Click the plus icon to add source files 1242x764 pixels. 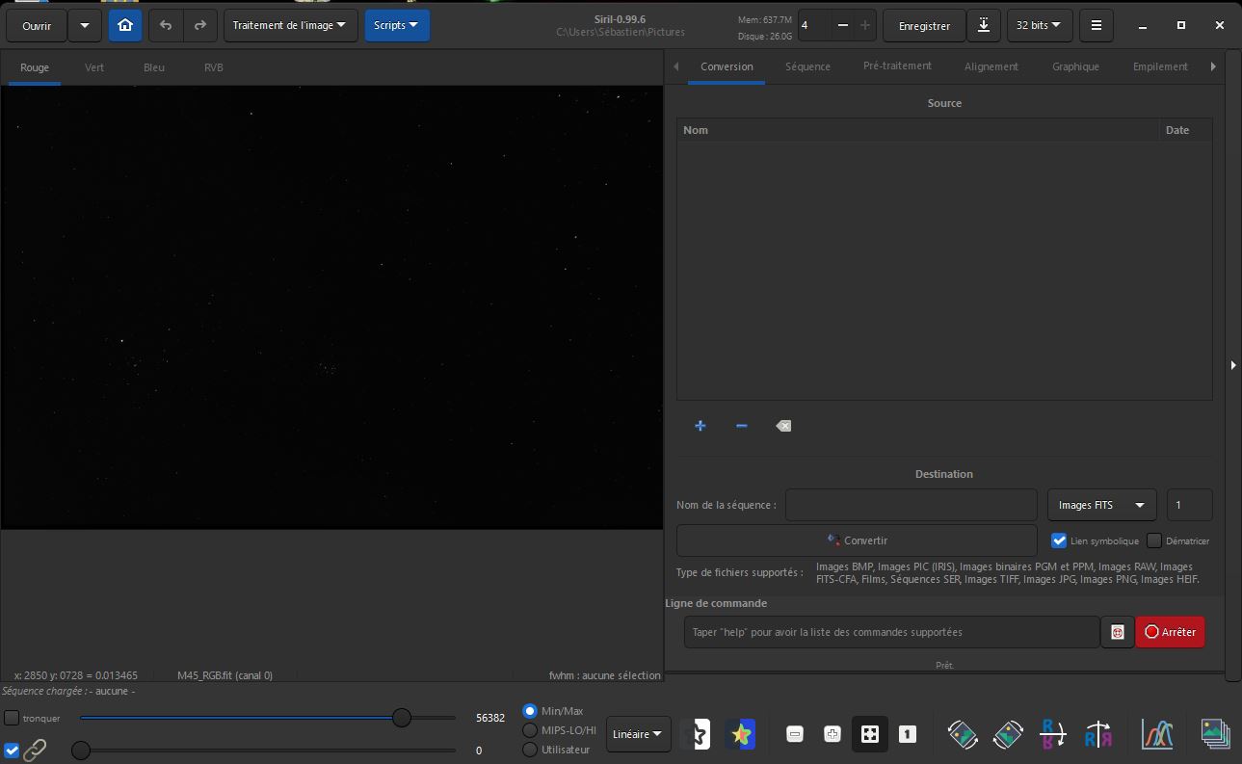click(x=700, y=426)
